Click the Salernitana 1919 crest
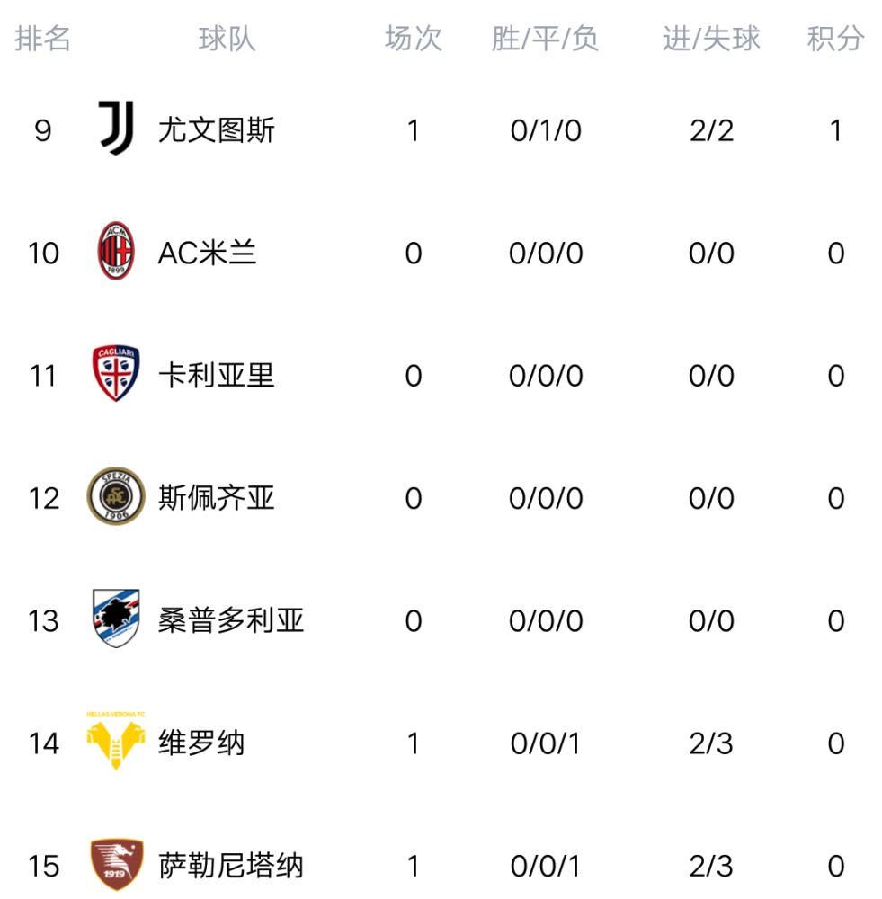 coord(116,865)
